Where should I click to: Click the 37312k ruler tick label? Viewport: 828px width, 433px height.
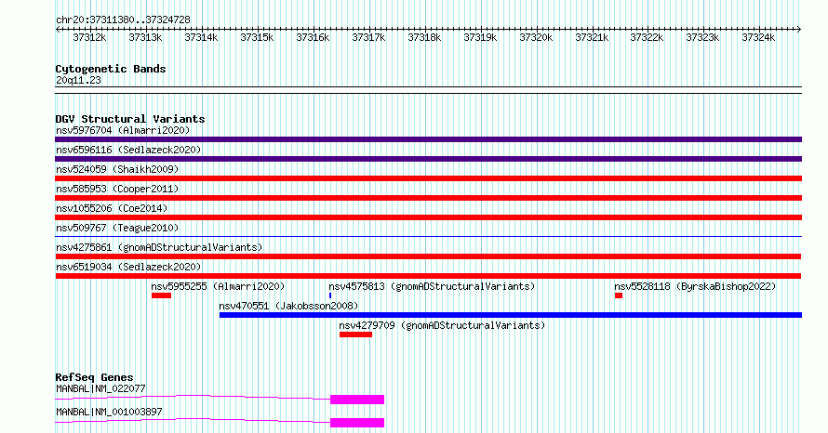(x=89, y=38)
